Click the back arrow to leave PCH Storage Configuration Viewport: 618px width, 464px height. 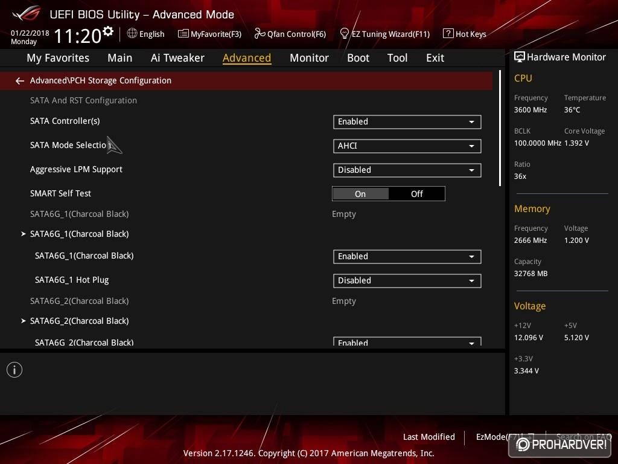click(x=20, y=81)
